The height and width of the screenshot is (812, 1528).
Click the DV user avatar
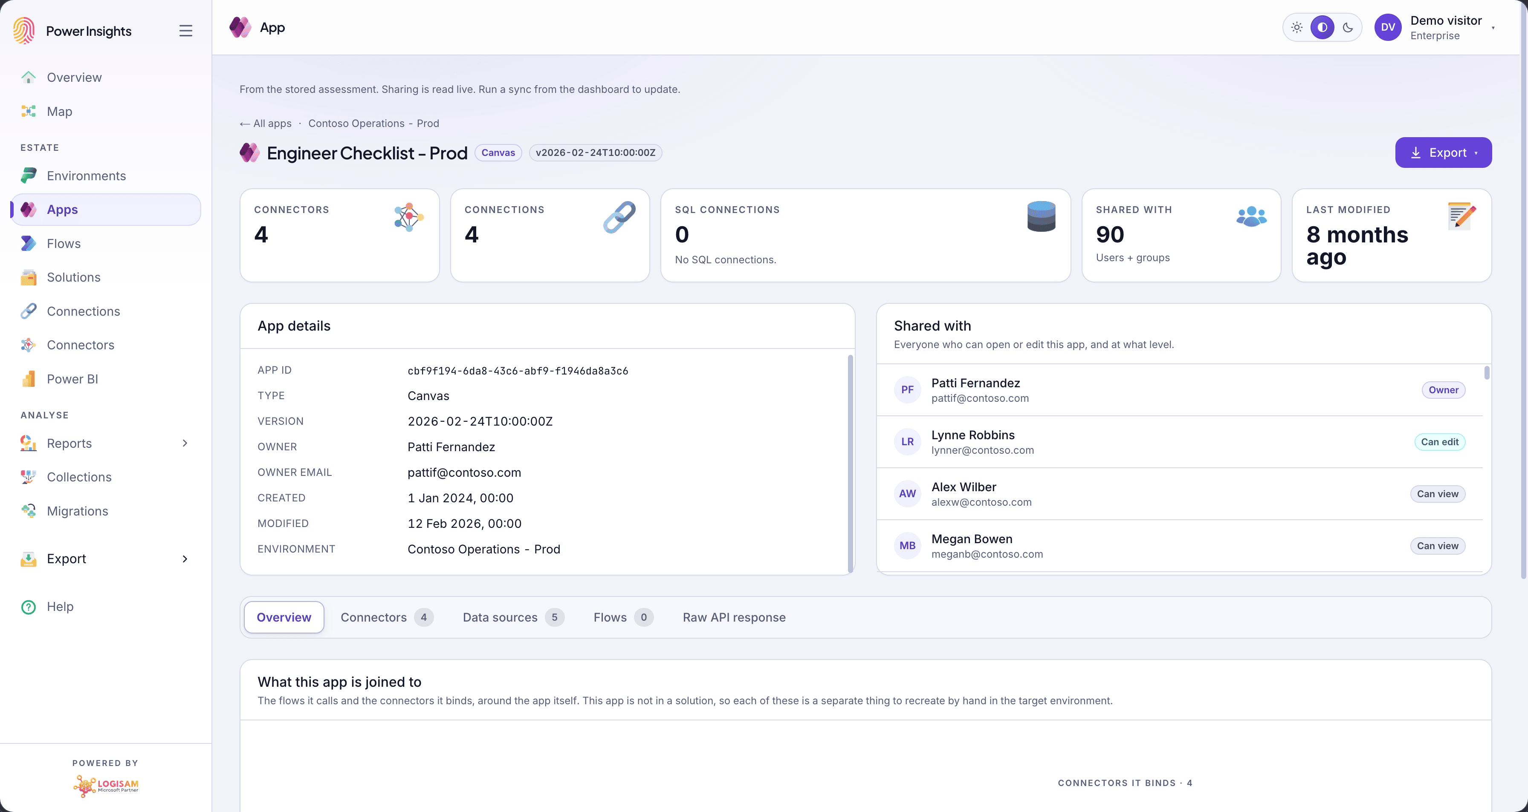(1387, 27)
